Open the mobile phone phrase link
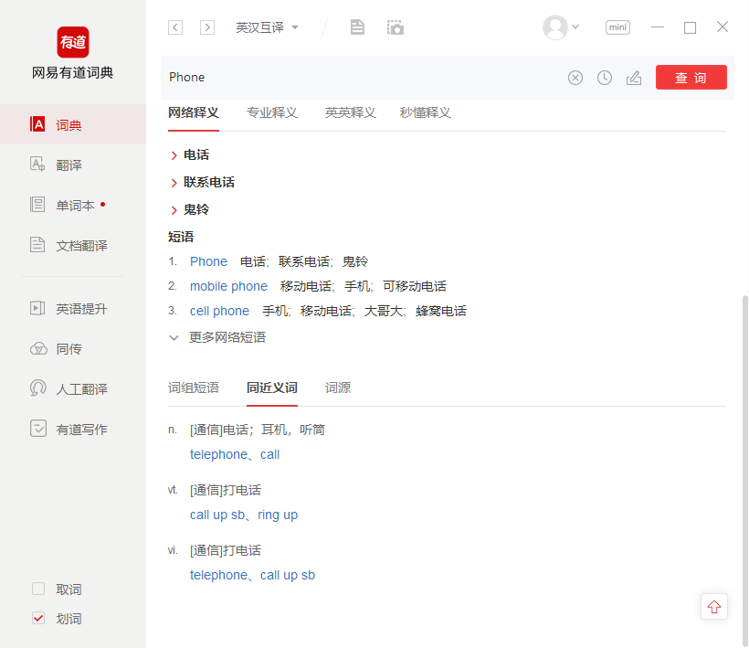The image size is (749, 648). click(228, 285)
